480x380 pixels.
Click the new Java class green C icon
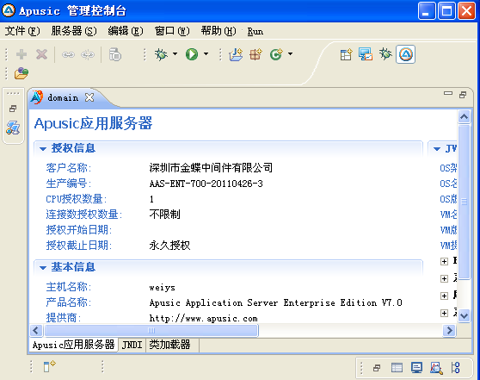276,54
